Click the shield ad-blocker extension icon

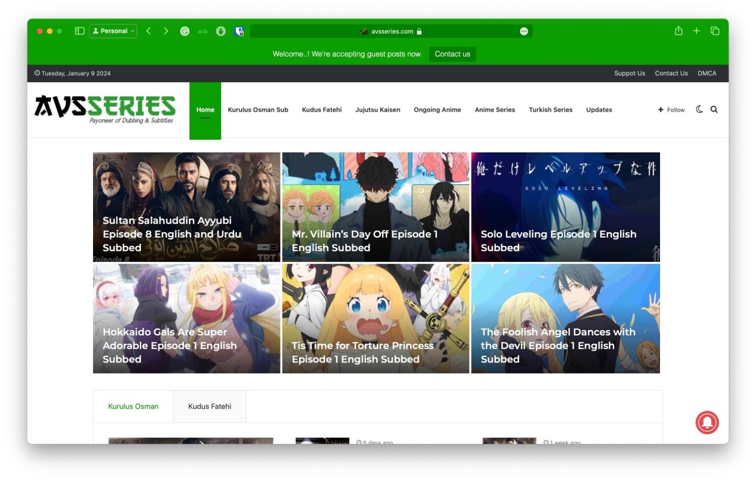(220, 30)
